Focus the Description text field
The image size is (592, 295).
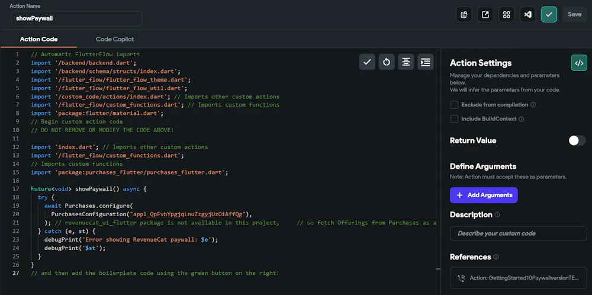click(518, 233)
